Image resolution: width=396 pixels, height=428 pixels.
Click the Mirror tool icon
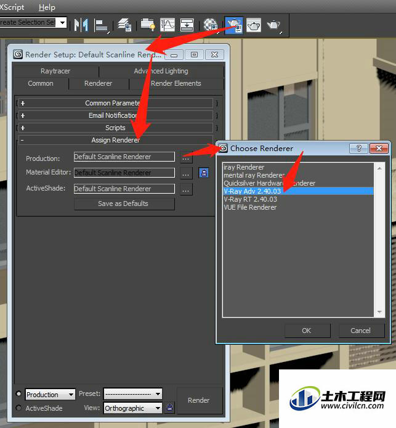point(81,25)
